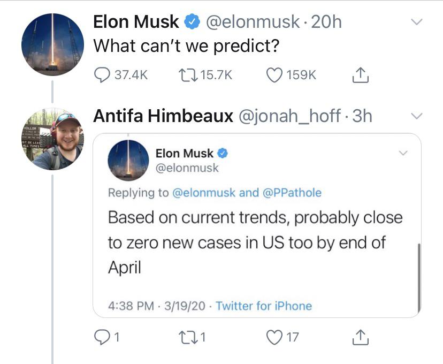Share Elon Musk's top tweet
Screen dimensions: 443x364
[x=360, y=75]
